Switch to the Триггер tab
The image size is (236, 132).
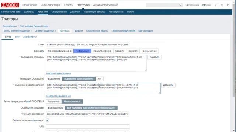coord(7,37)
